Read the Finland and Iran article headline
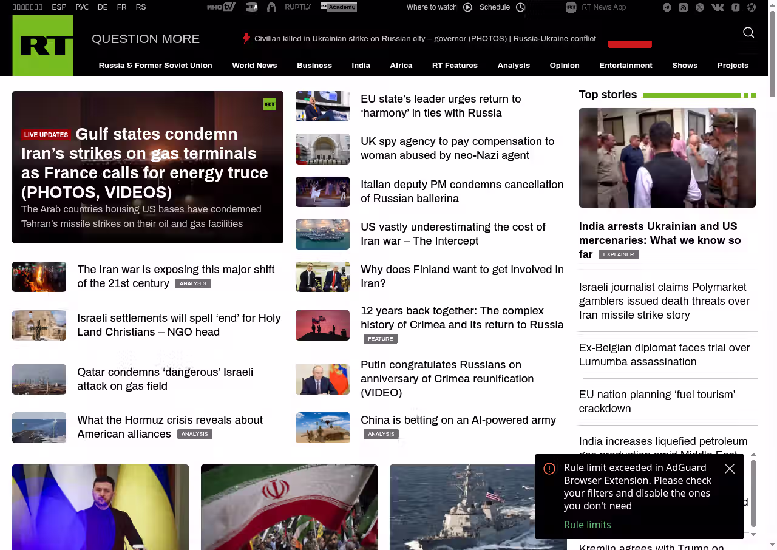 pyautogui.click(x=462, y=276)
